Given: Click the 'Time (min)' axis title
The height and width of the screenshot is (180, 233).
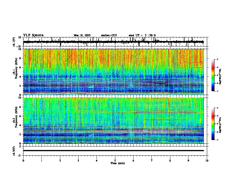Looking at the screenshot, I should click(118, 163).
